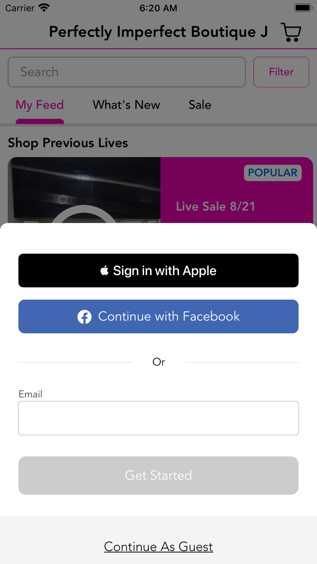Open the Filter options
The height and width of the screenshot is (564, 317).
pos(281,72)
